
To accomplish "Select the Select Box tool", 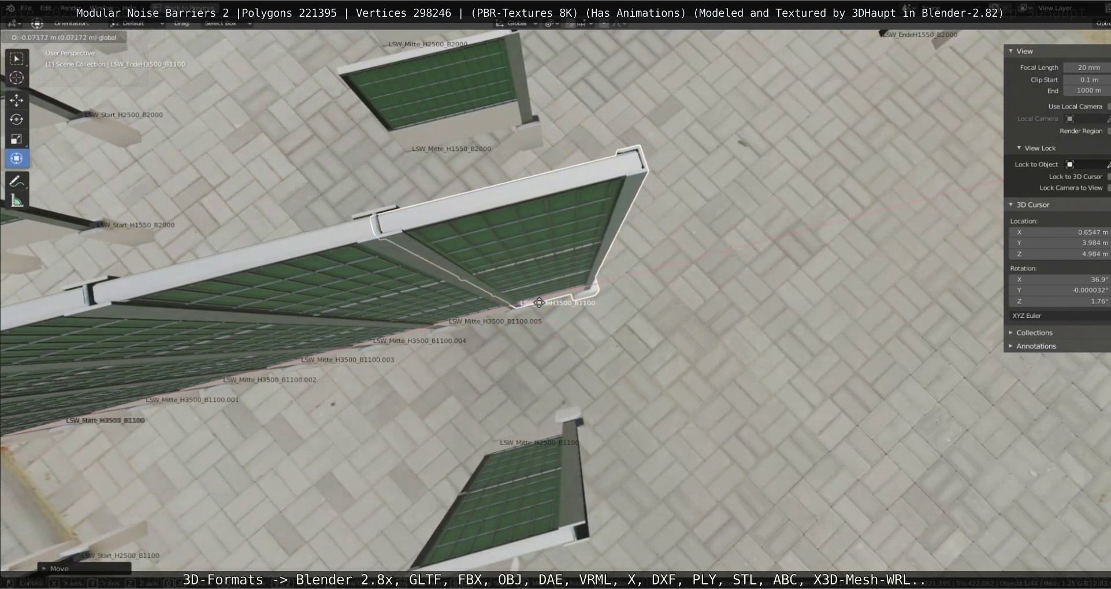I will coord(16,58).
